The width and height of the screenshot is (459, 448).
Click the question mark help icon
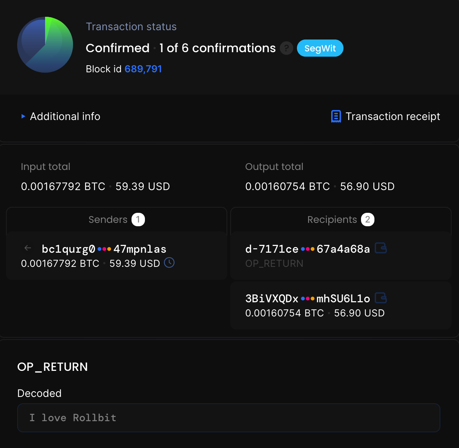coord(286,48)
